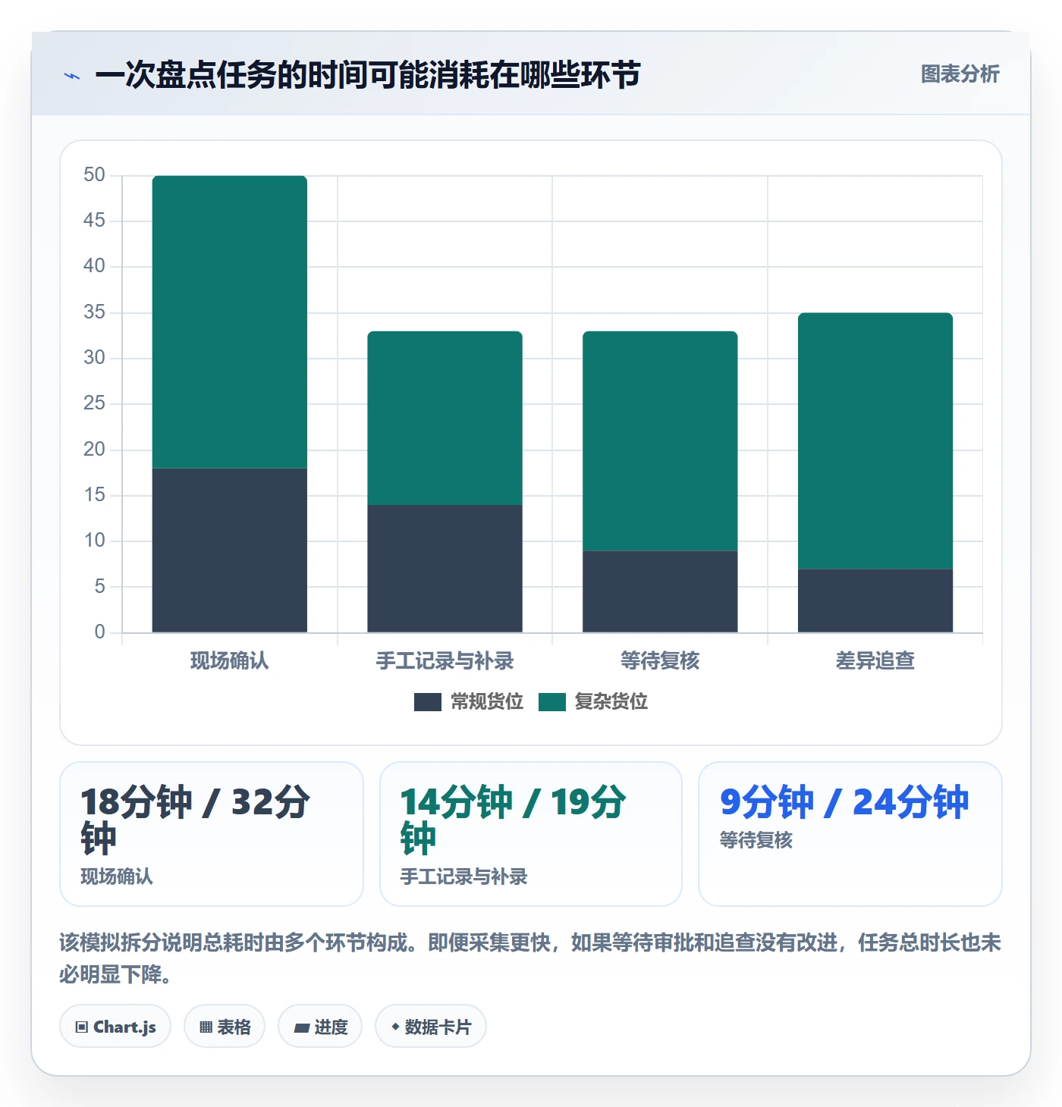
Task: Click the 9分钟 / 24分钟 data card value
Action: 844,802
